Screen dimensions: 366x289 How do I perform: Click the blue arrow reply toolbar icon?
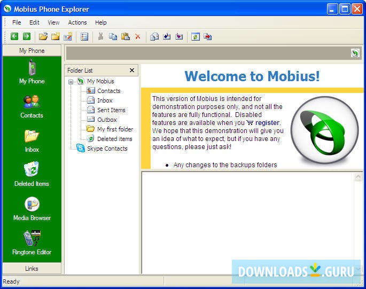click(x=167, y=36)
